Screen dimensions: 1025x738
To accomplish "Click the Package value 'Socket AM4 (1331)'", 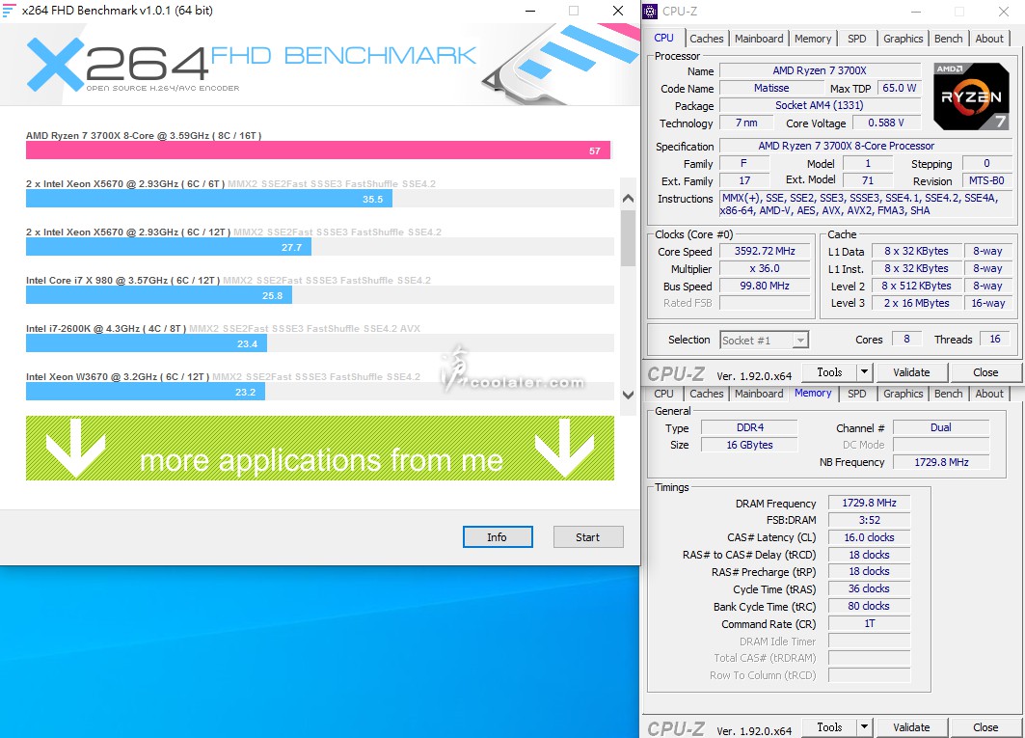I will click(820, 105).
